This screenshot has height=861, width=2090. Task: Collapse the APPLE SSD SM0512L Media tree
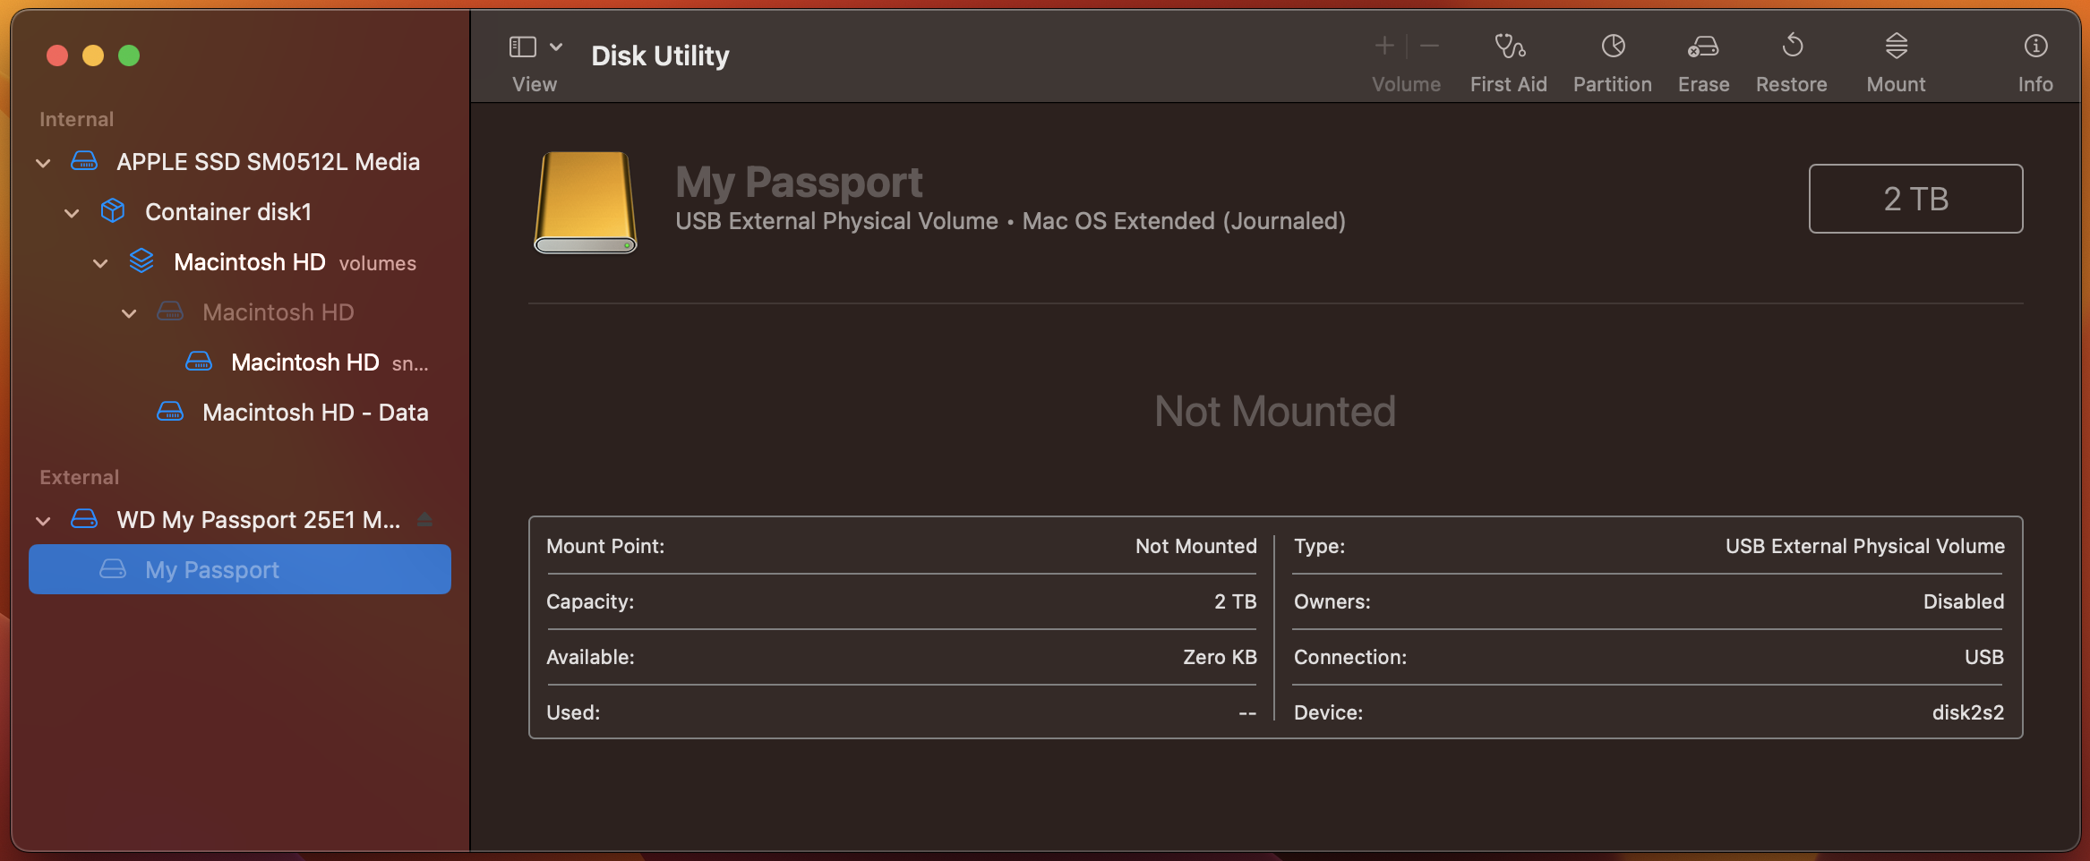click(x=43, y=163)
